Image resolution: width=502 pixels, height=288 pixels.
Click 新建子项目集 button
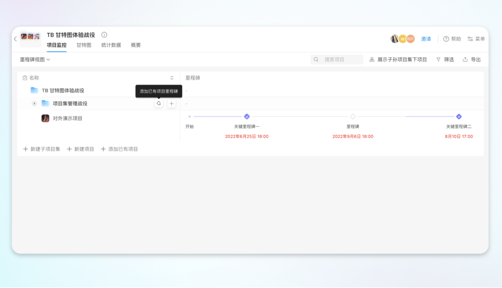tap(41, 149)
